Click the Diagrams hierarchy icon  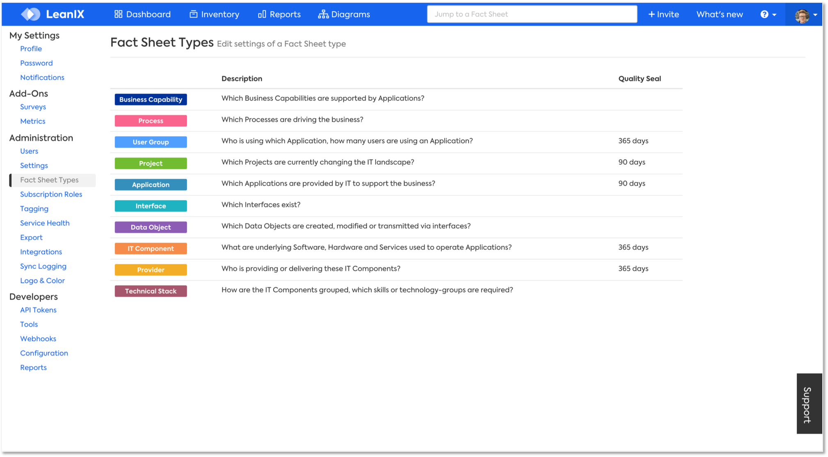[x=323, y=14]
